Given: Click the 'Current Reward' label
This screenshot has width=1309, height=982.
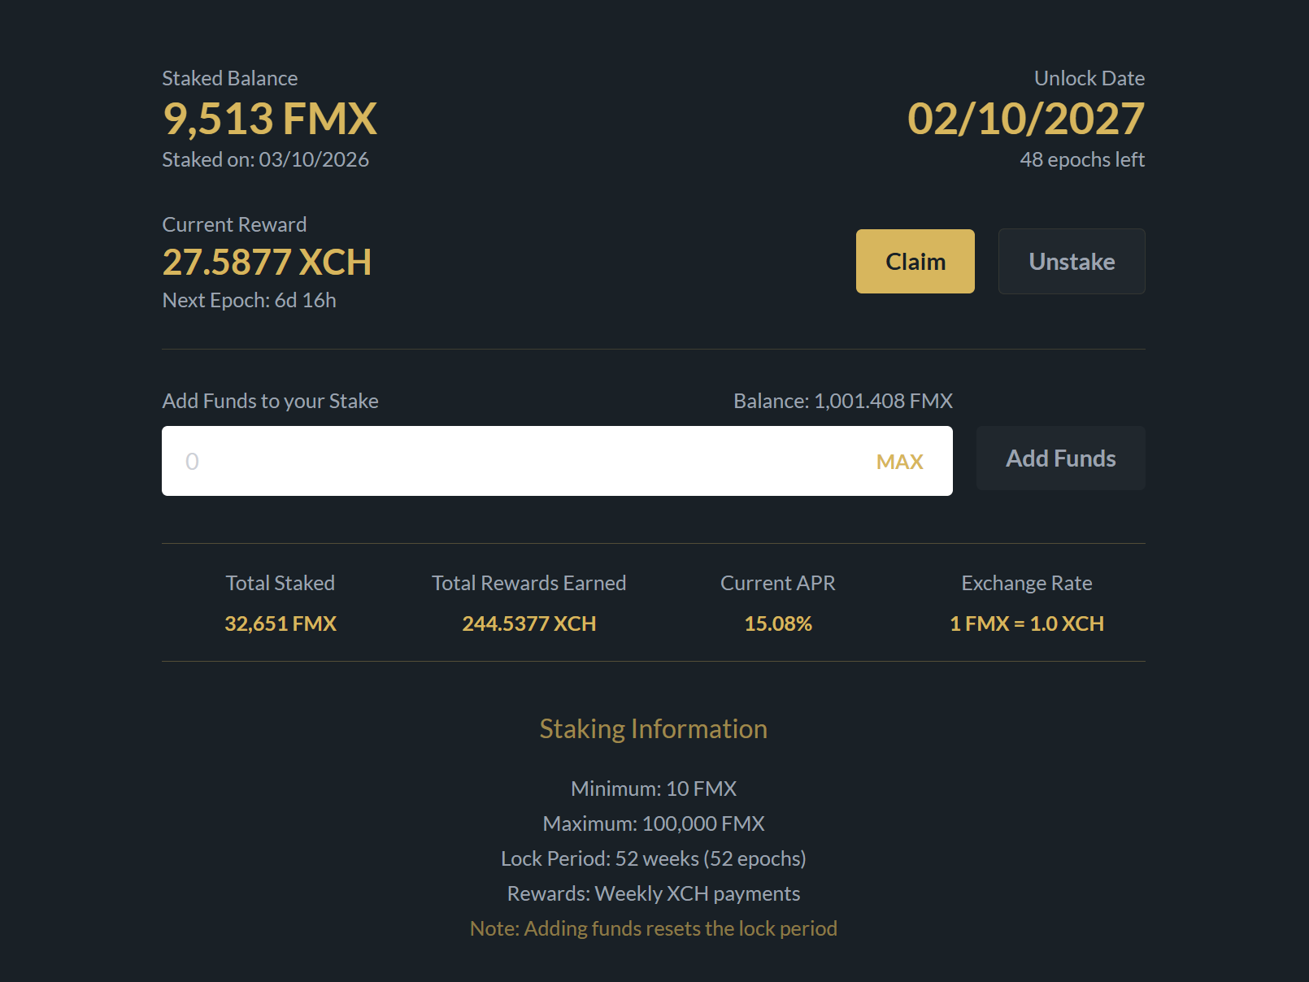Looking at the screenshot, I should pyautogui.click(x=234, y=224).
